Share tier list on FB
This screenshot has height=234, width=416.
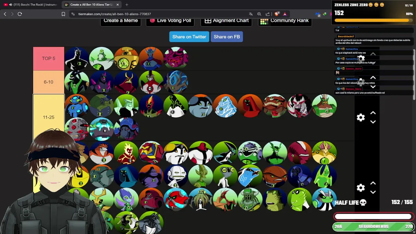[x=227, y=37]
